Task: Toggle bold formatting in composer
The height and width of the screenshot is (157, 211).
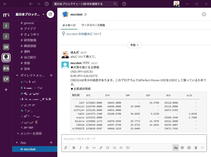Action: point(74,148)
